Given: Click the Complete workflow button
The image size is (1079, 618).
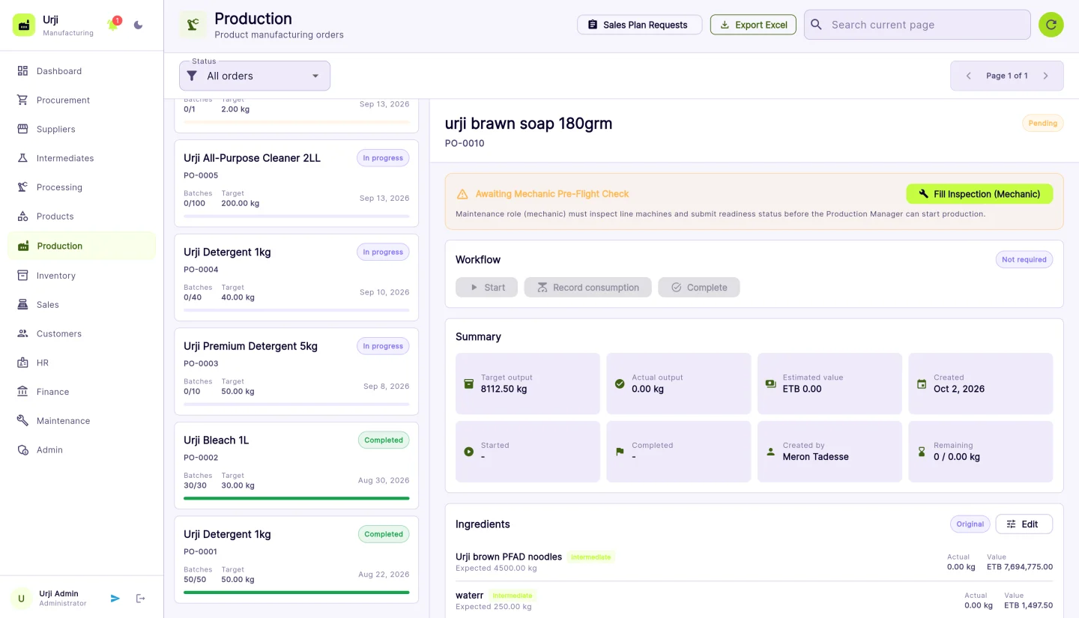Looking at the screenshot, I should 699,288.
